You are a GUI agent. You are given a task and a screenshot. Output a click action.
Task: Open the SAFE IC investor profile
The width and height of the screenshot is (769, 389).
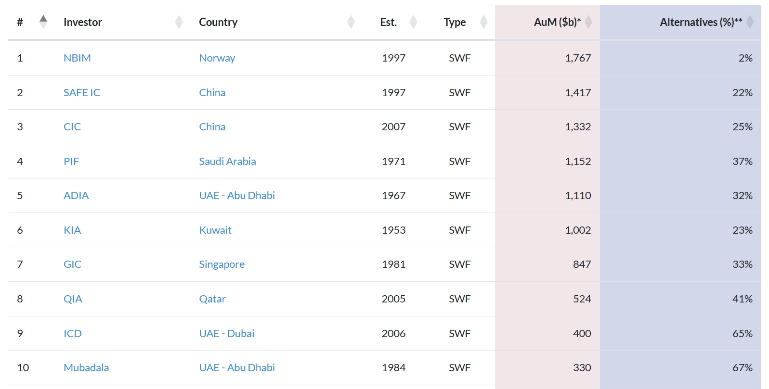(x=82, y=93)
